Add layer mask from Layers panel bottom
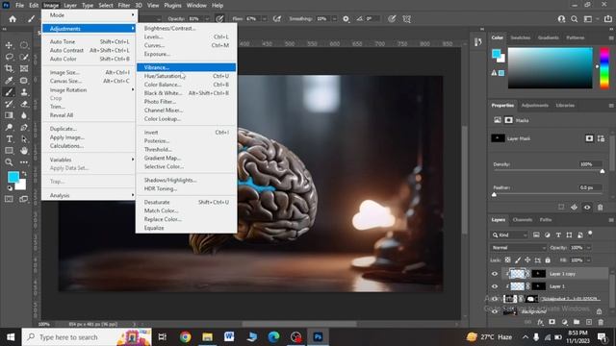The width and height of the screenshot is (616, 346). pyautogui.click(x=552, y=322)
